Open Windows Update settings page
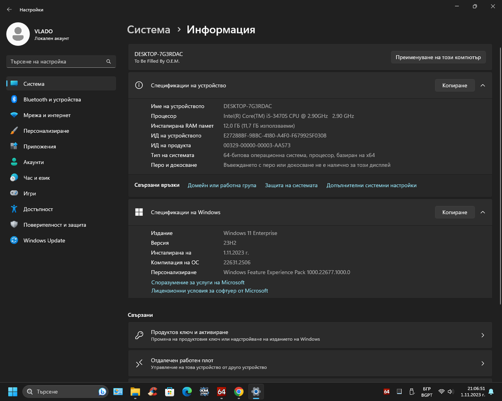 [61, 241]
